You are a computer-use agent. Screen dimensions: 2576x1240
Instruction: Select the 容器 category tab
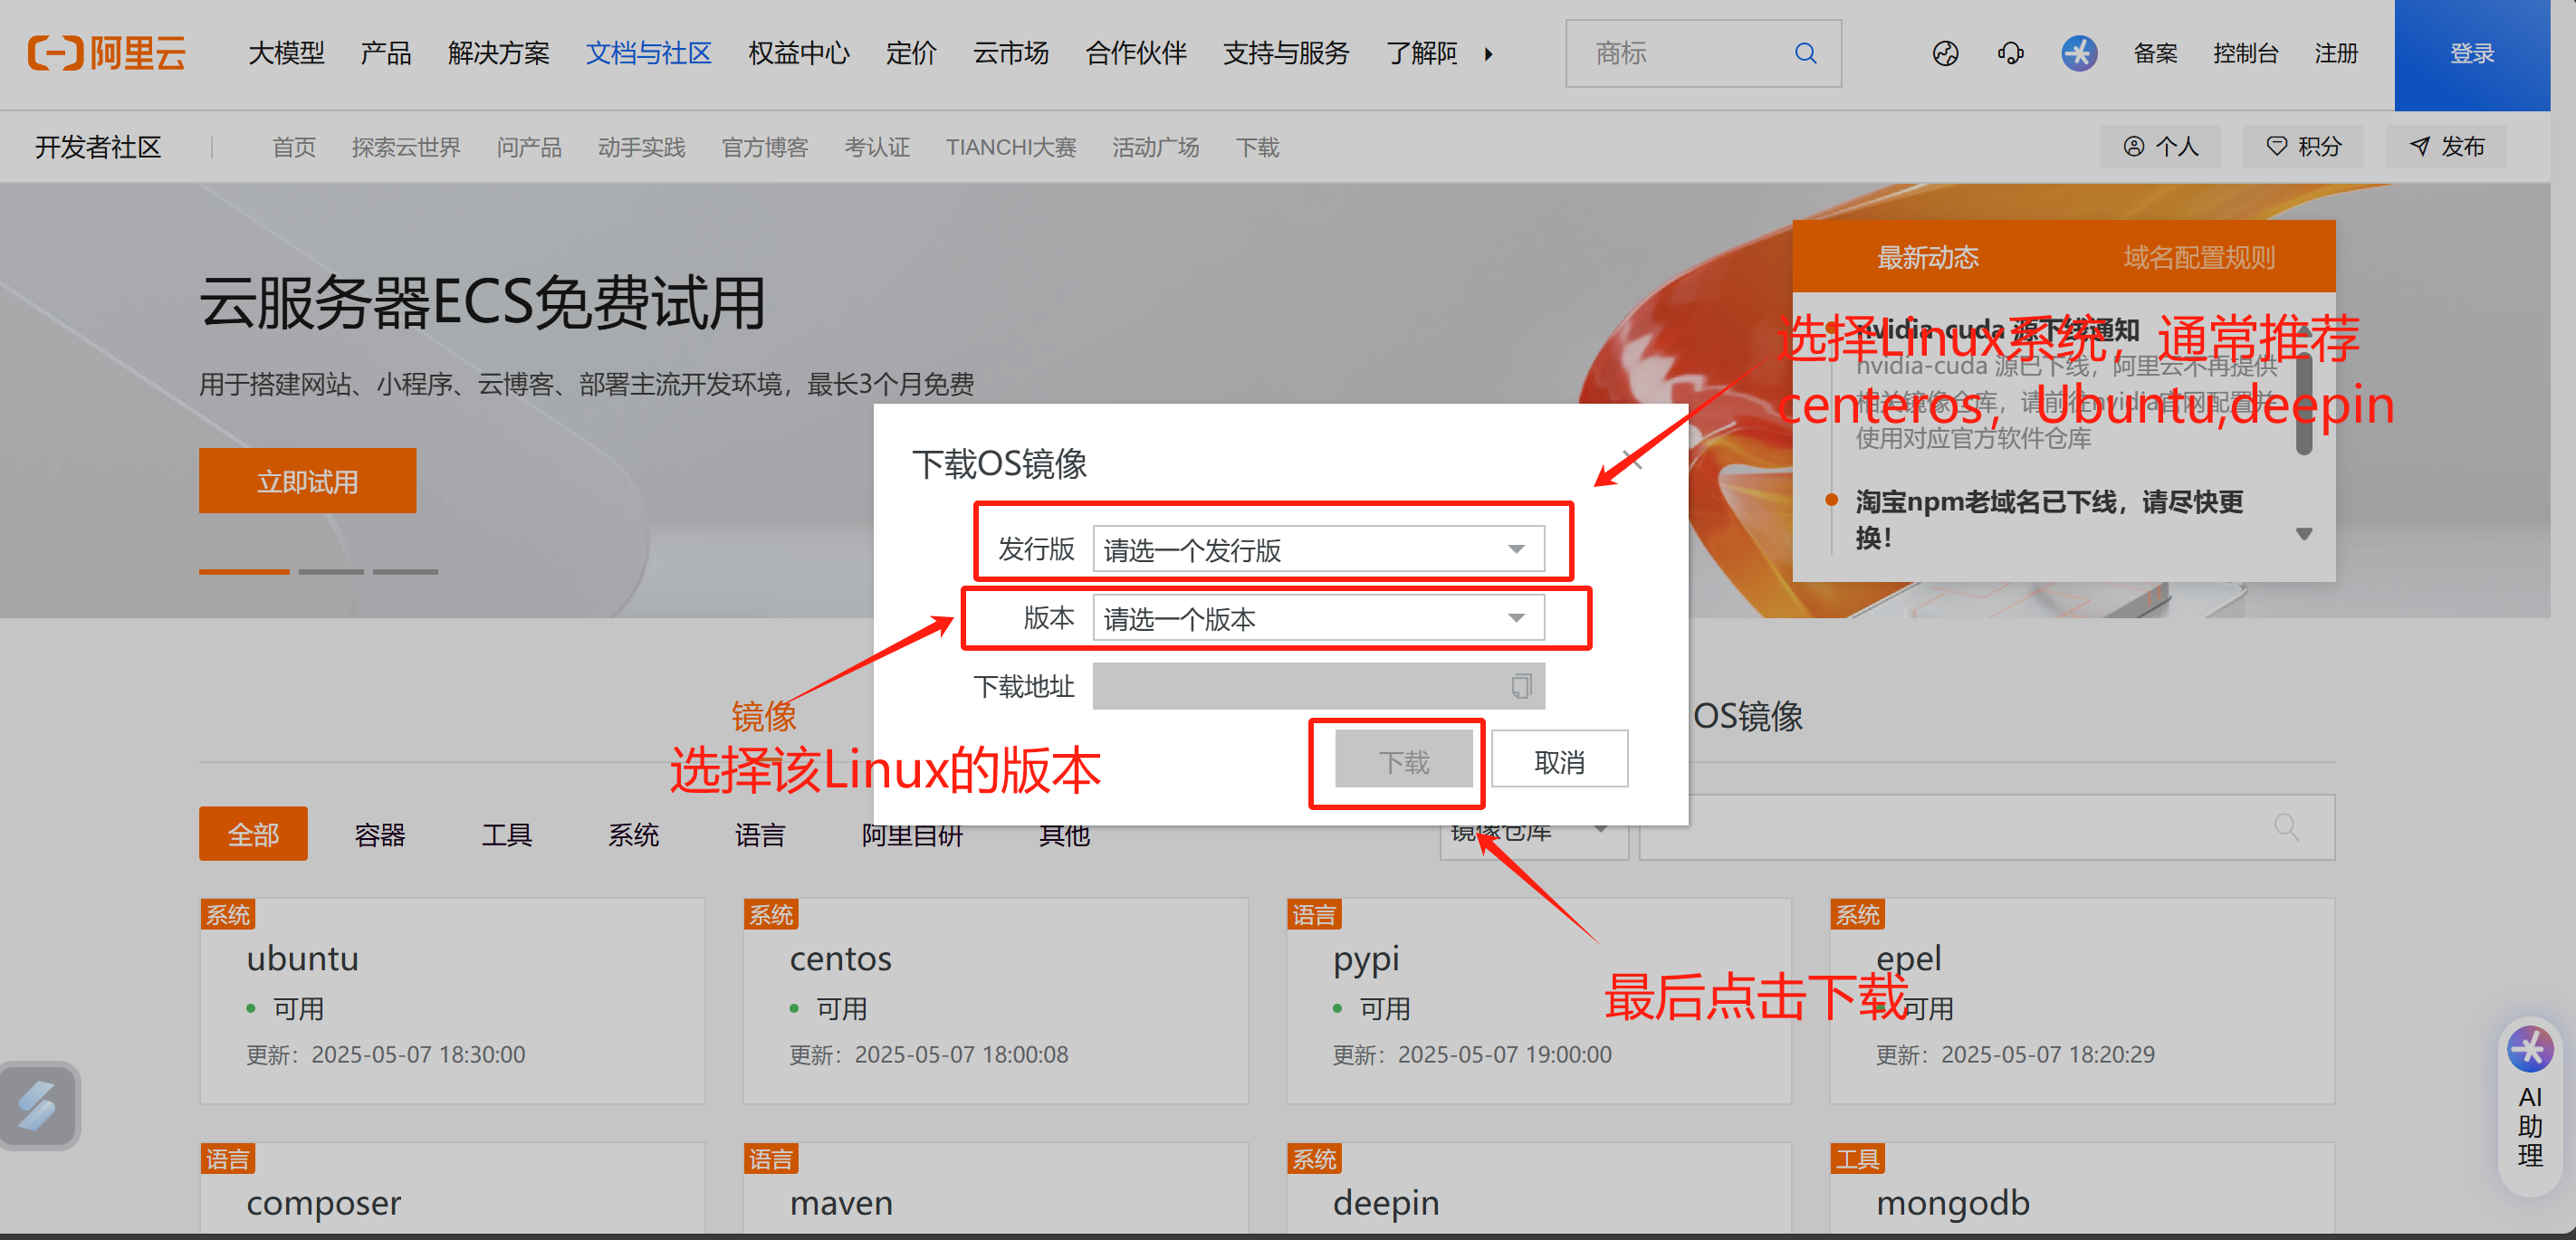tap(379, 834)
